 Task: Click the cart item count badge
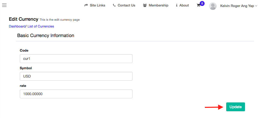[x=202, y=3]
